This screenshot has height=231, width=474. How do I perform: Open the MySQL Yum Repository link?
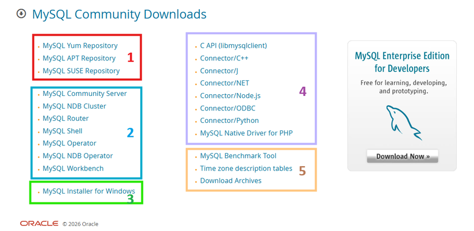pyautogui.click(x=80, y=45)
